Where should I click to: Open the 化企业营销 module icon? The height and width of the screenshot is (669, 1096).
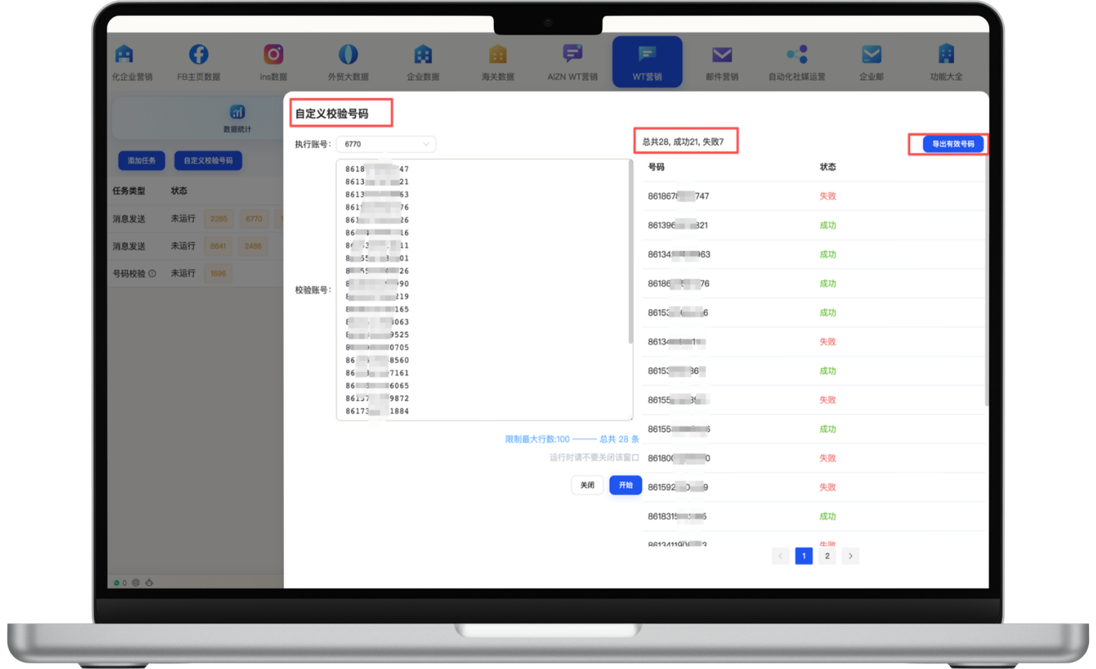124,54
